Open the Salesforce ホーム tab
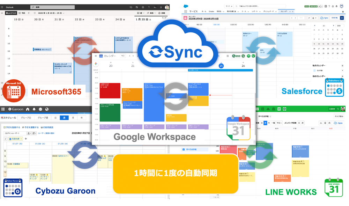349x206 pixels. point(204,12)
